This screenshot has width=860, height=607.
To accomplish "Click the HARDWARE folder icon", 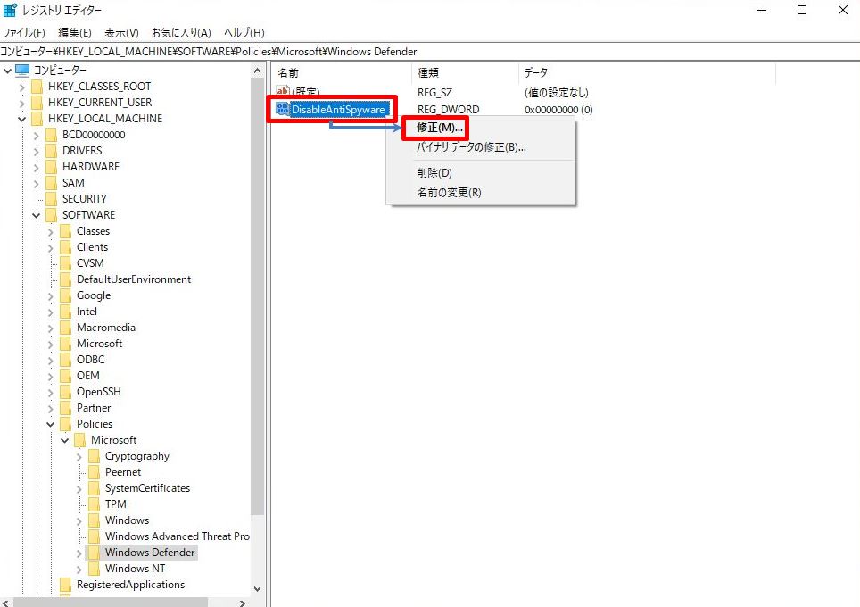I will pyautogui.click(x=52, y=167).
